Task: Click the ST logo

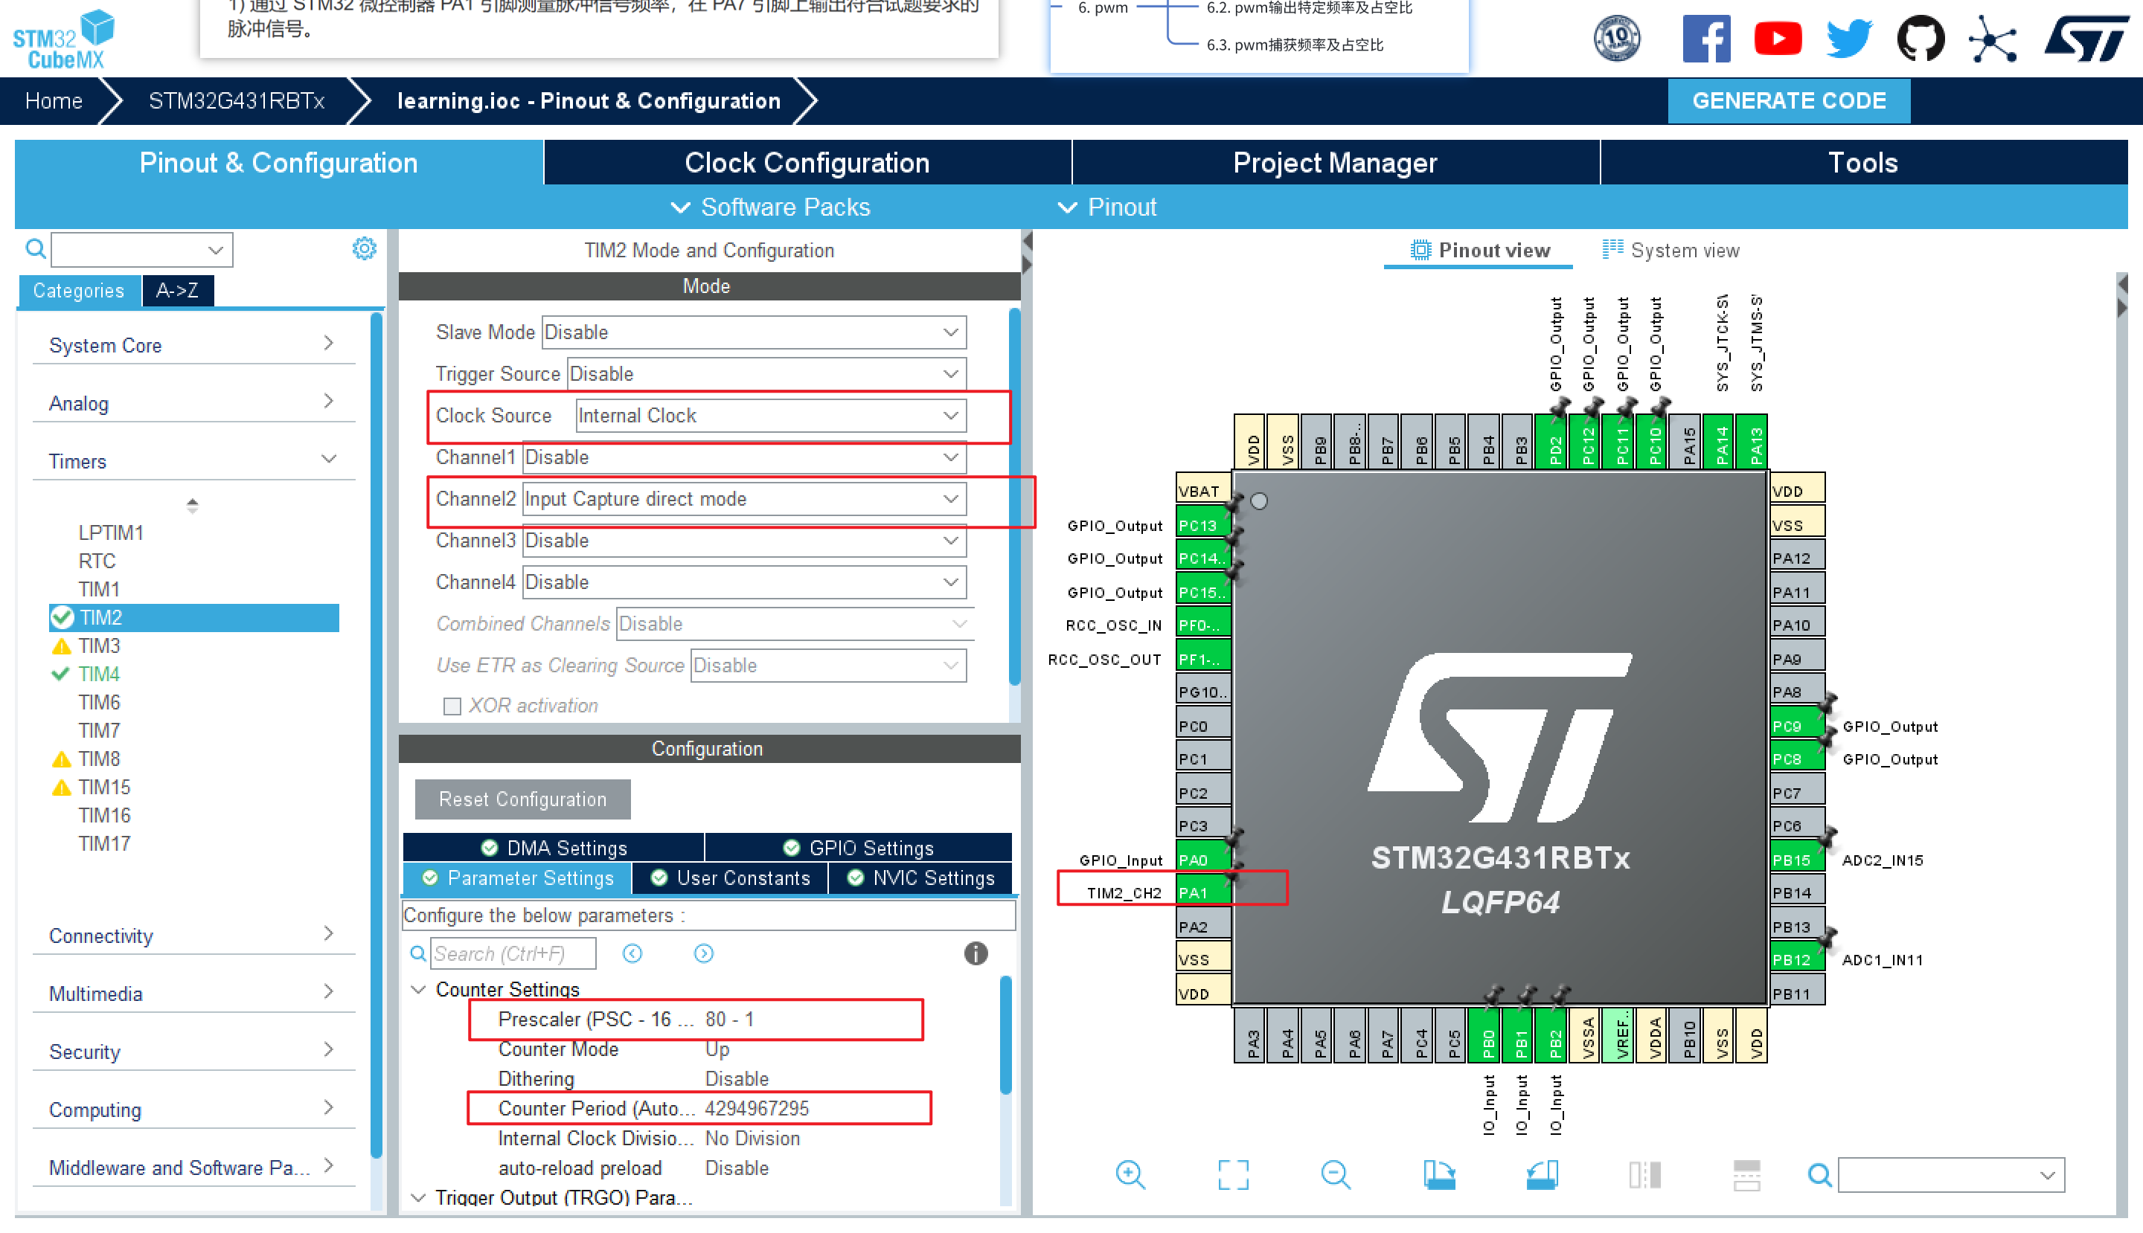Action: 2087,39
